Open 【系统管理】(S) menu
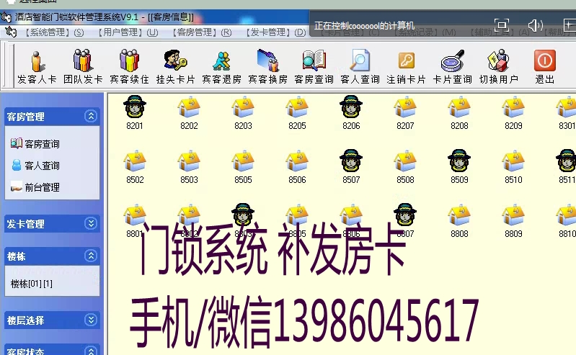Screen dimensions: 576x355 (54, 32)
